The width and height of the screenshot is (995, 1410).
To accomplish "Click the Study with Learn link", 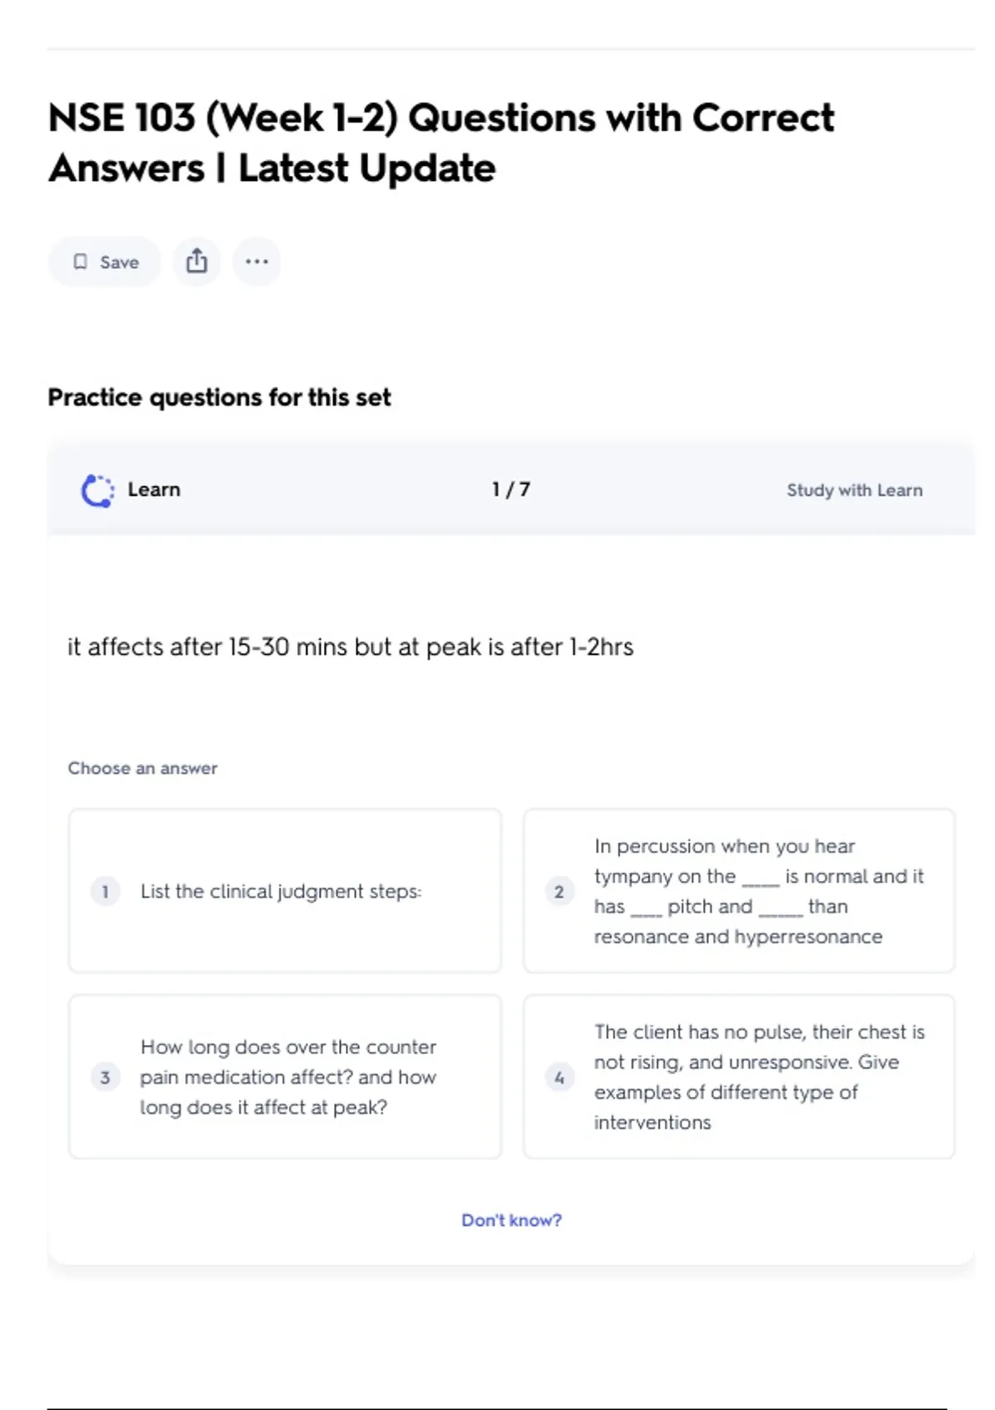I will (x=854, y=490).
